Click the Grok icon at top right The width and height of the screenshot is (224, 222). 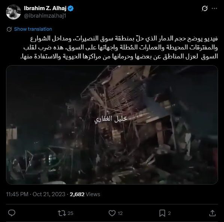click(x=205, y=9)
